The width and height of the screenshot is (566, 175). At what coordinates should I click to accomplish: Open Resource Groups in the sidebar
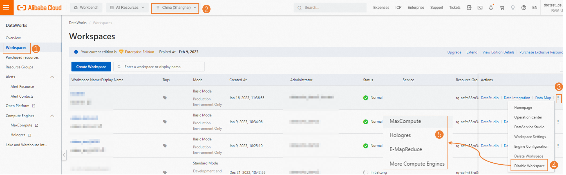(x=19, y=67)
